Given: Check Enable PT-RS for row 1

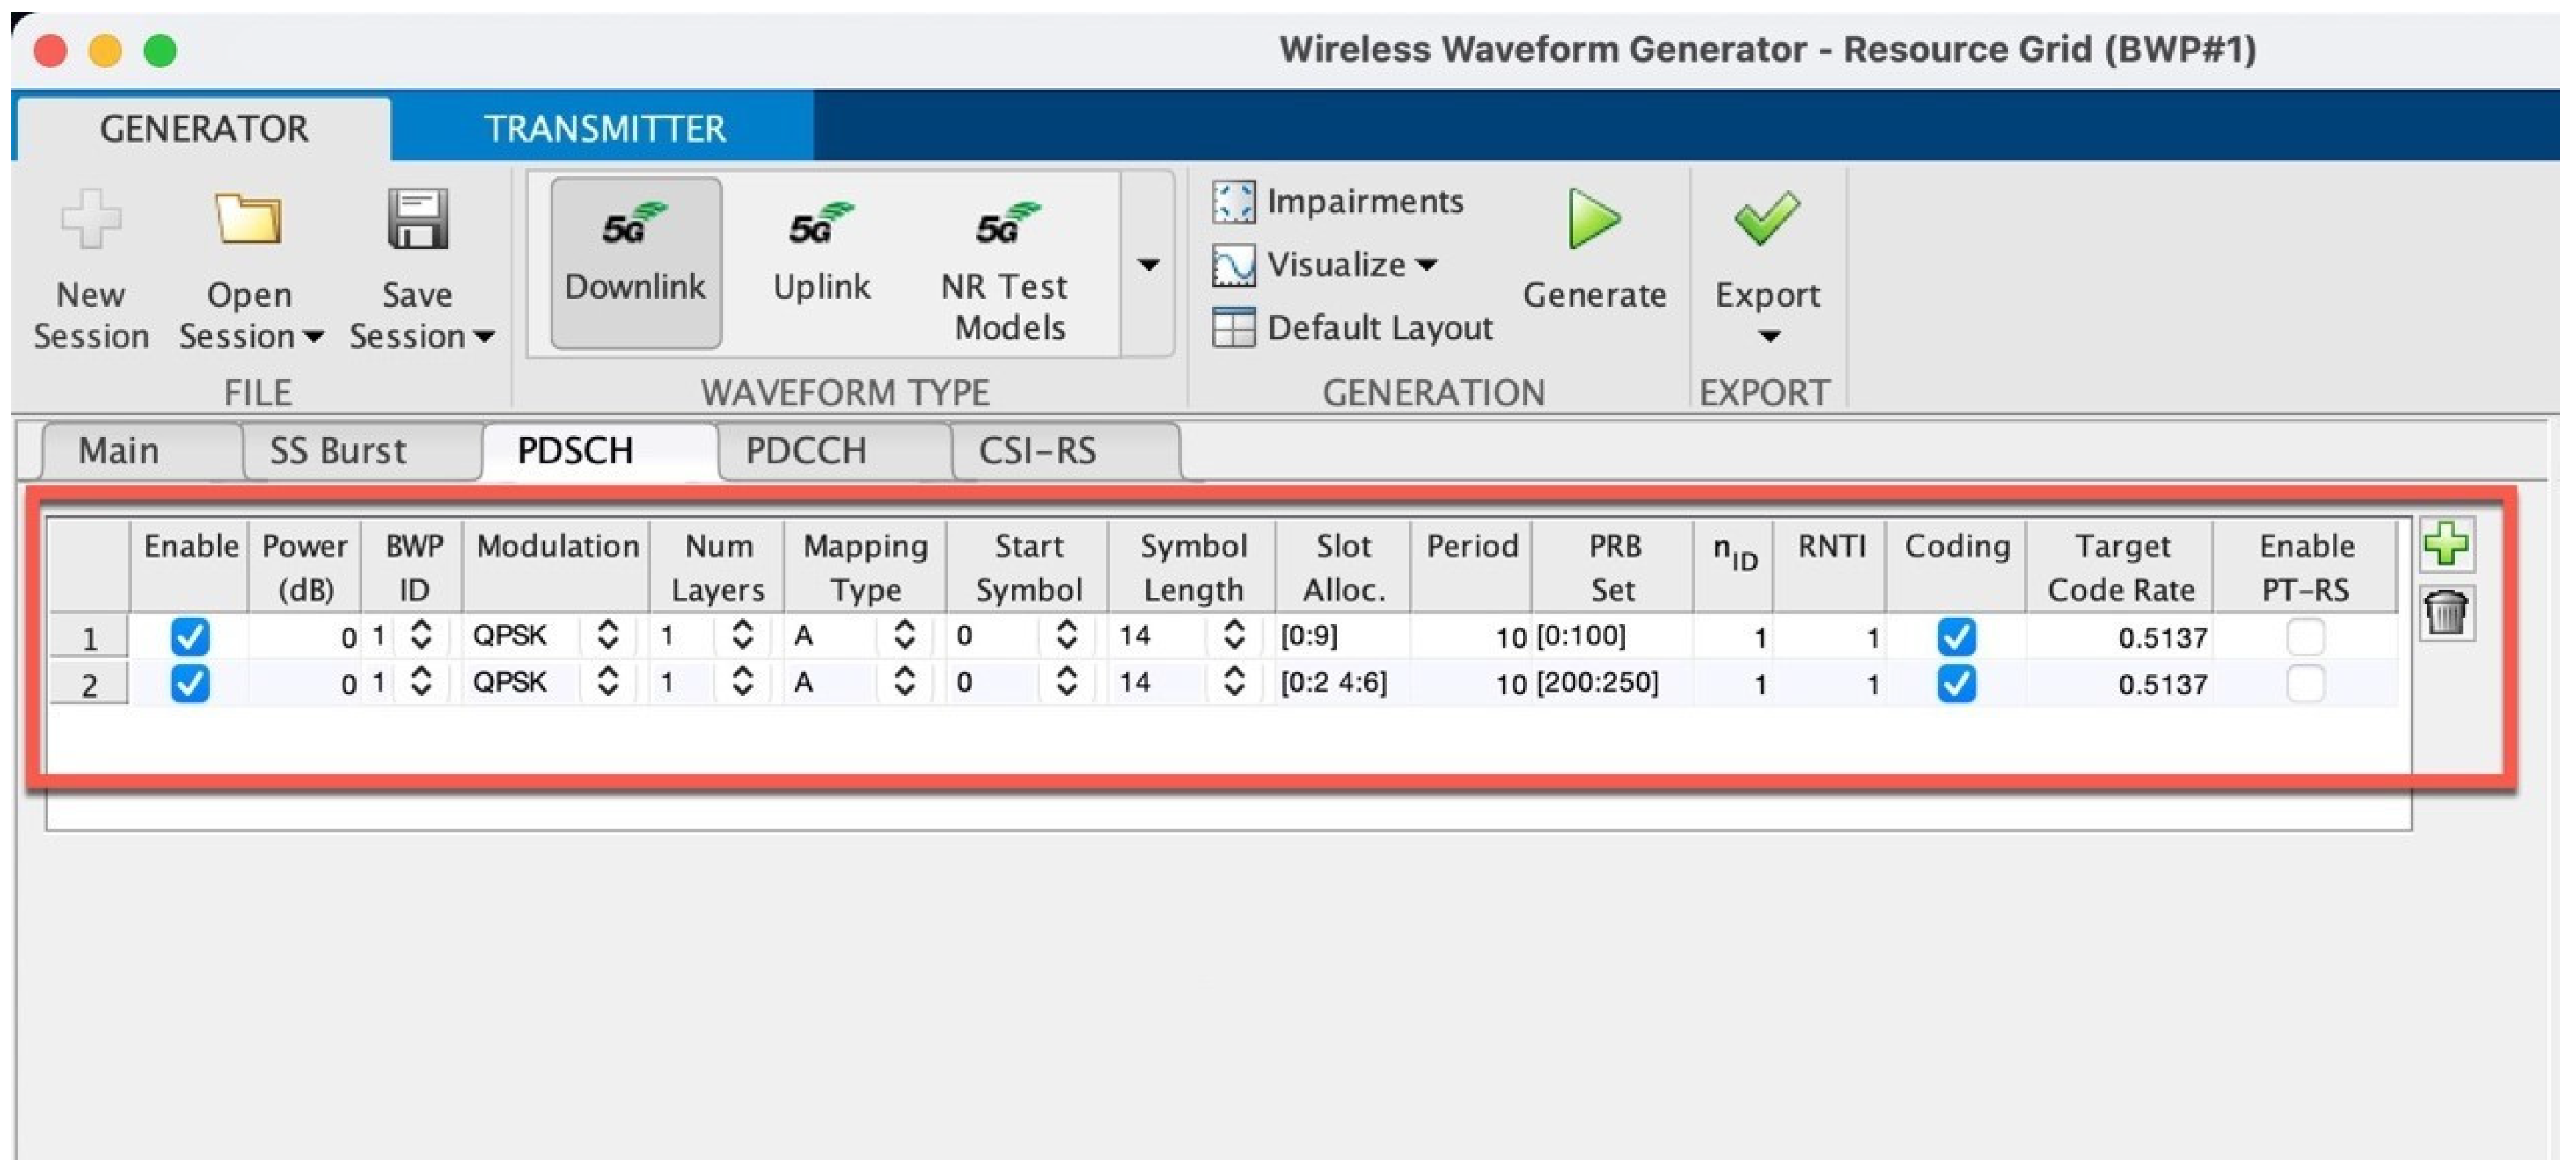Looking at the screenshot, I should pos(2305,636).
